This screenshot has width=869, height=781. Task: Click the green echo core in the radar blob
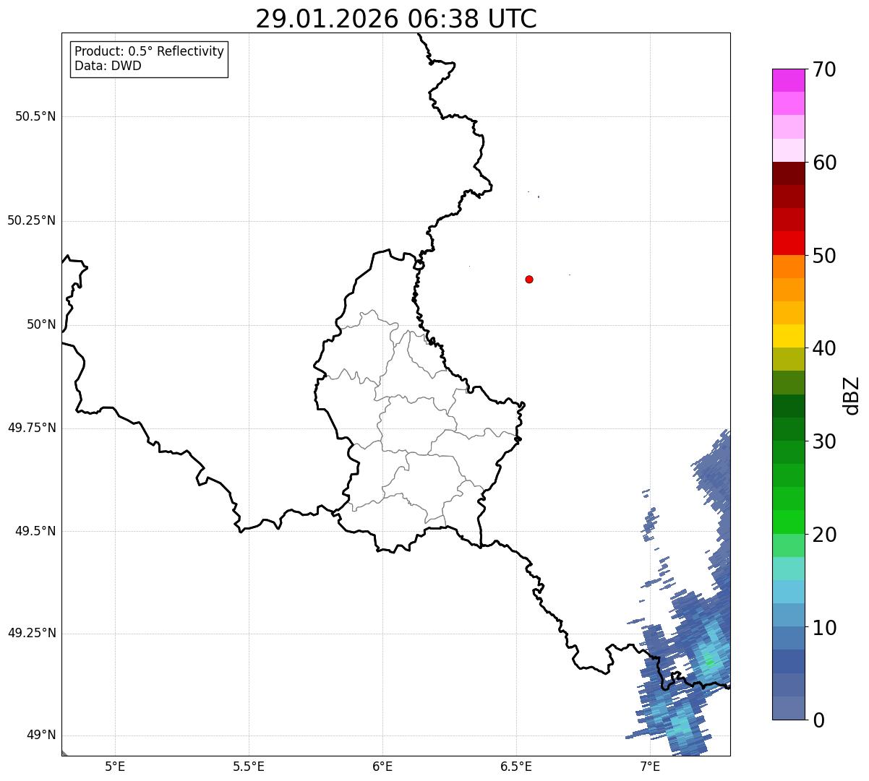(x=709, y=661)
